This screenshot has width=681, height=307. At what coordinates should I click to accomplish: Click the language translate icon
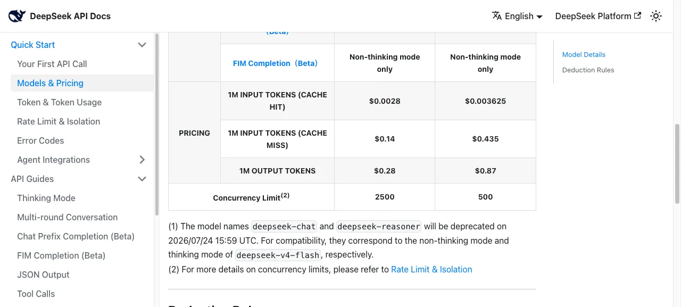497,16
